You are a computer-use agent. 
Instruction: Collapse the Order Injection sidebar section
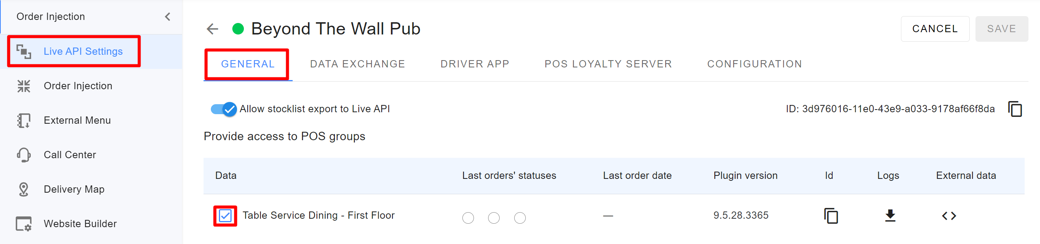tap(167, 16)
